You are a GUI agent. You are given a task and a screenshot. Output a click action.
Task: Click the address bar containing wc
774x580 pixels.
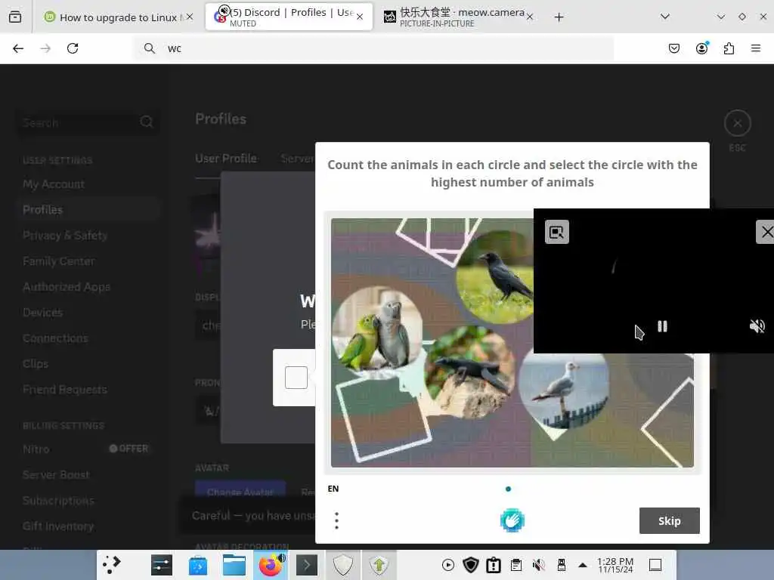point(373,48)
